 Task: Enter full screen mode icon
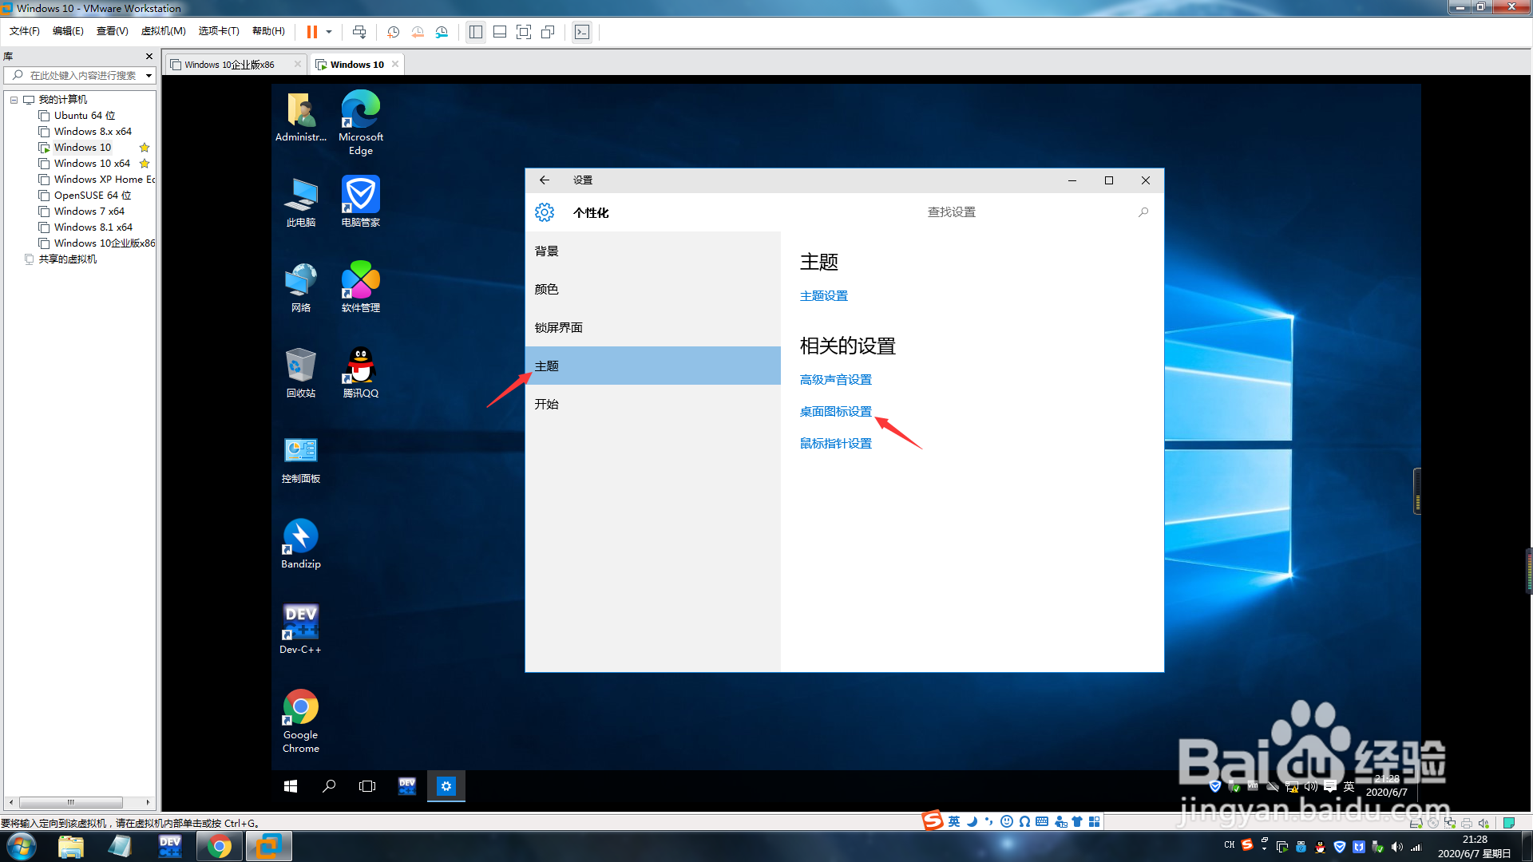pos(524,32)
